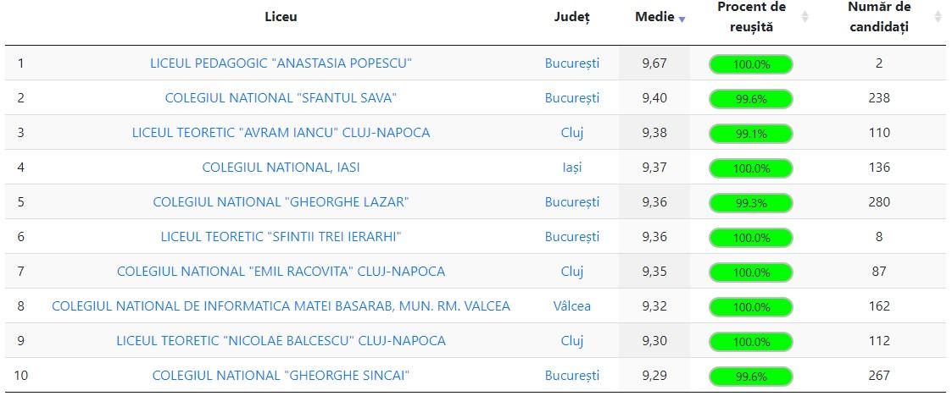Click the 99.1% progress bar for Avram Iancu
Image resolution: width=952 pixels, height=396 pixels.
tap(751, 134)
